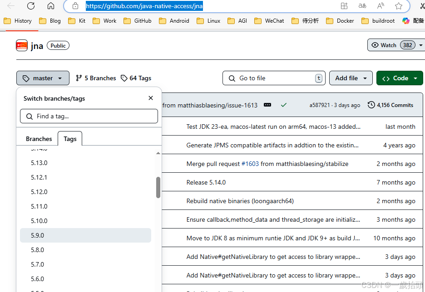Open Blog bookmarks folder
The image size is (425, 292).
click(x=50, y=21)
